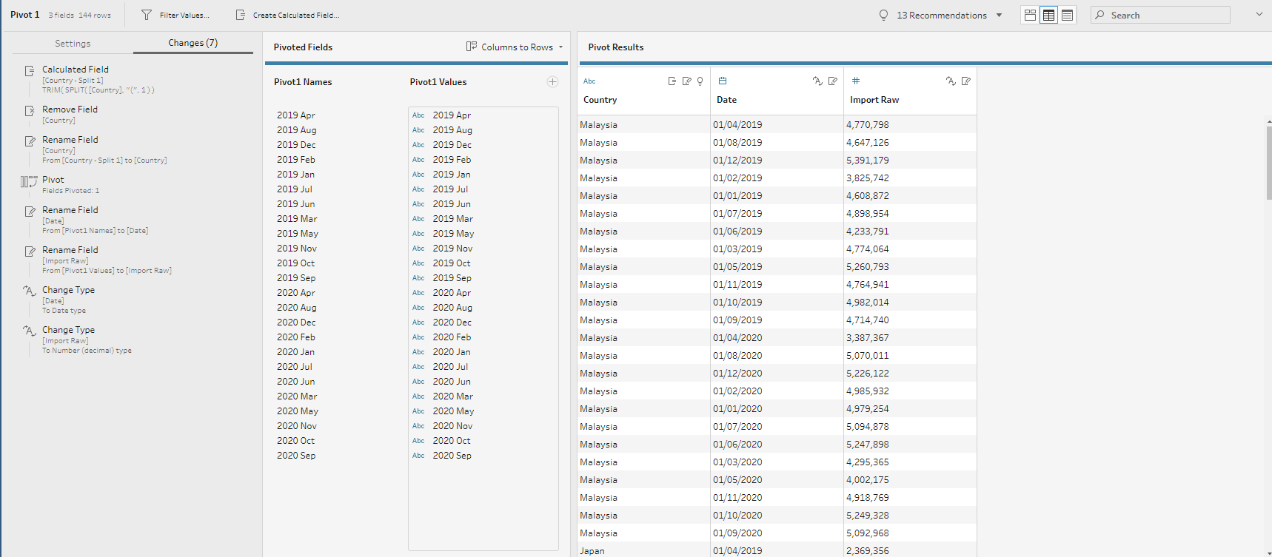1272x557 pixels.
Task: Click Create Calculated Field button
Action: [x=287, y=15]
